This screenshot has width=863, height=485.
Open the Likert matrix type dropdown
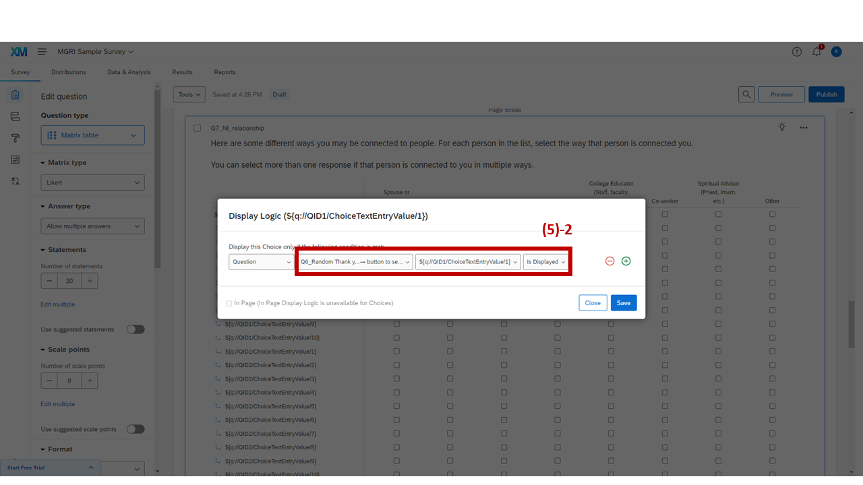(x=92, y=182)
